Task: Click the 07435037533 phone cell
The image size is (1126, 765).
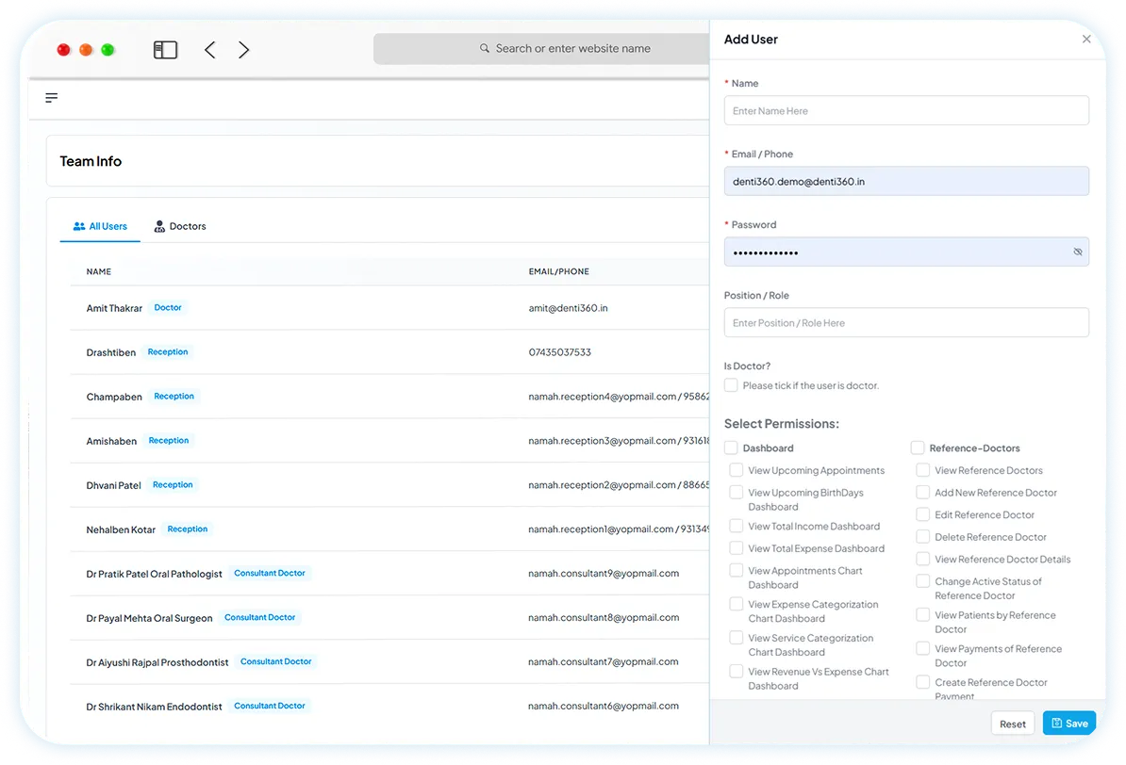Action: pos(559,352)
